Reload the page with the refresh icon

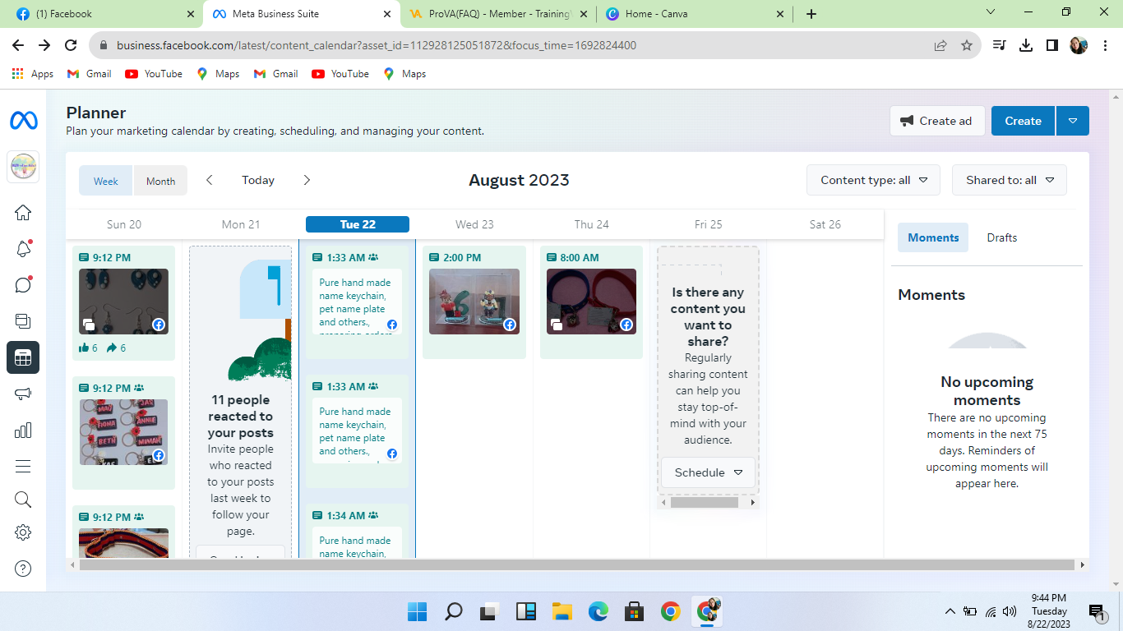pyautogui.click(x=71, y=45)
